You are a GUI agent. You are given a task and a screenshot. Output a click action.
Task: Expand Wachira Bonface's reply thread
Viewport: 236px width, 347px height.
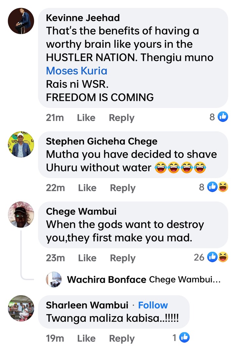[144, 280]
